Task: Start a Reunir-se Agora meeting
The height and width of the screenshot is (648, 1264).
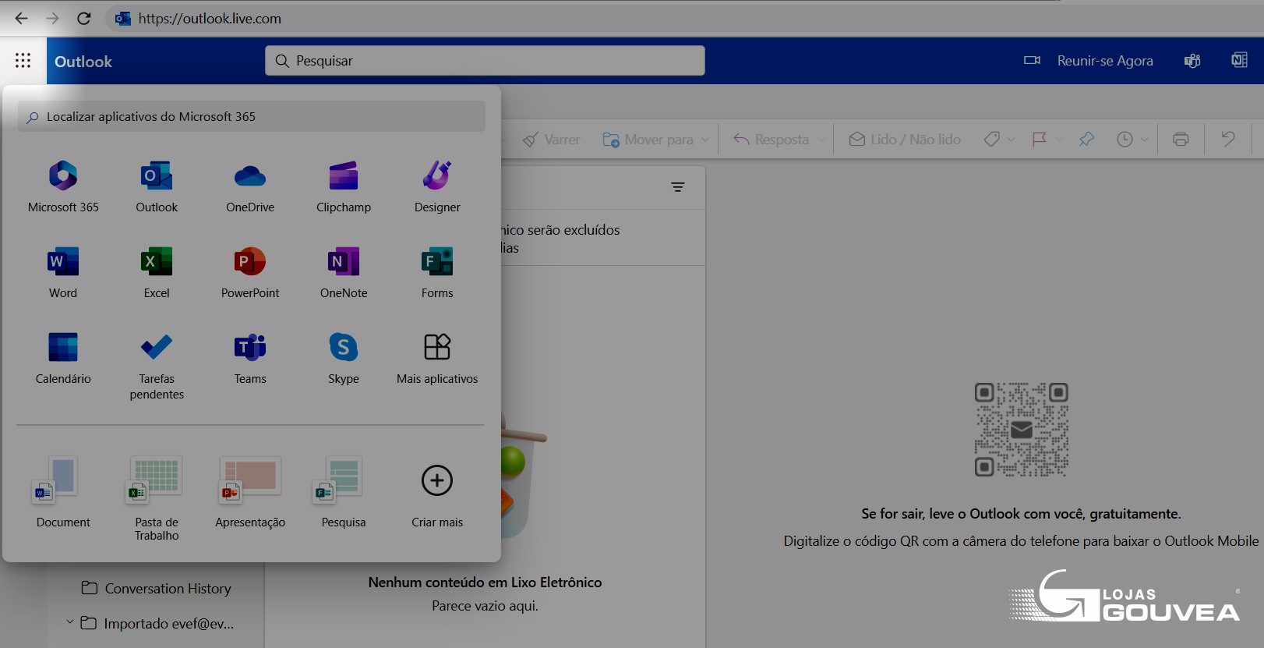Action: pyautogui.click(x=1088, y=61)
